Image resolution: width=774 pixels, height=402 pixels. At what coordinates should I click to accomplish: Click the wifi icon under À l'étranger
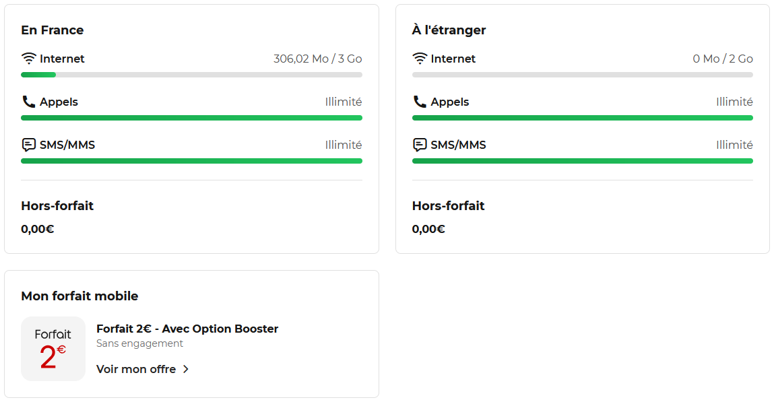pos(420,59)
